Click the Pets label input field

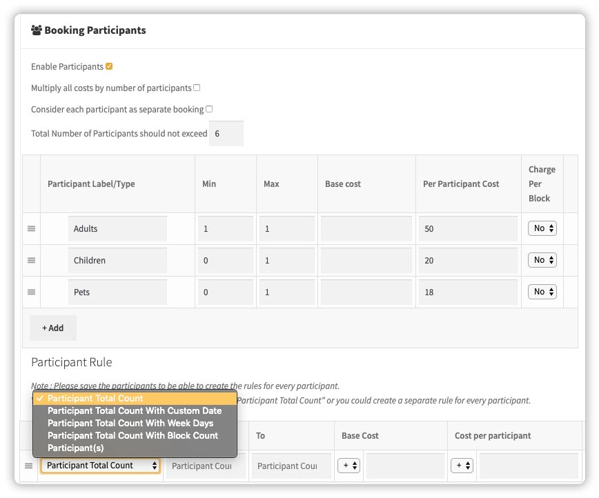(117, 292)
